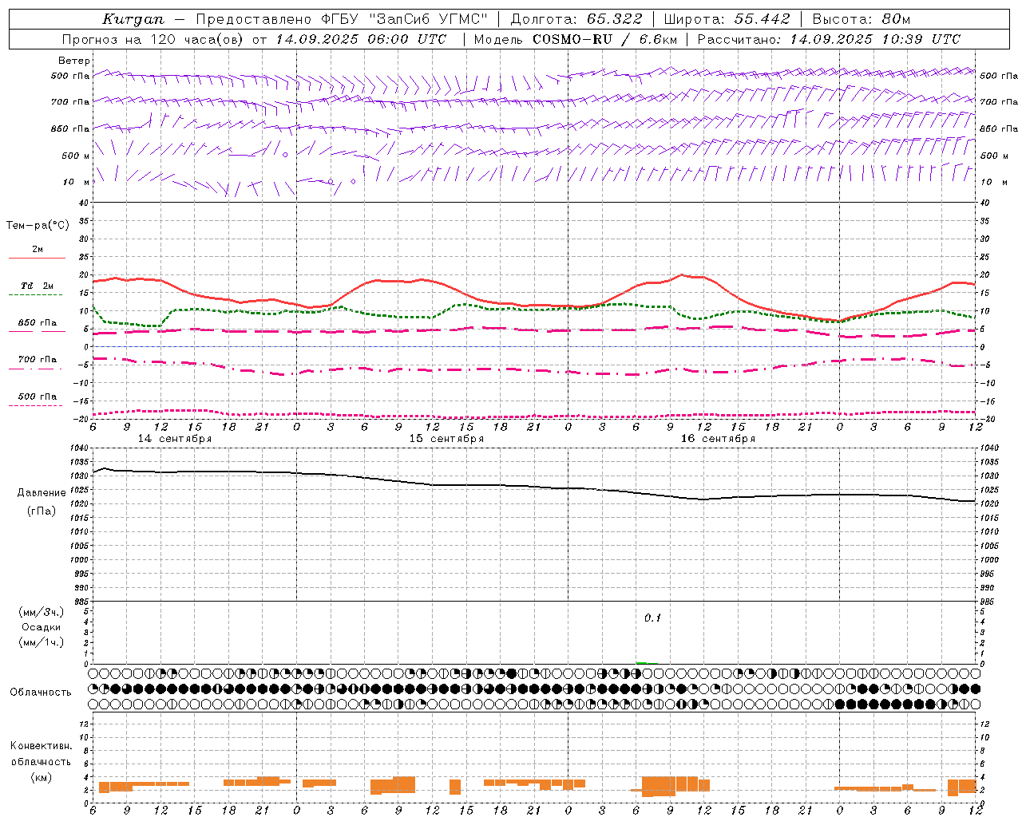Click the '(мм/3ч.)' precipitation unit label
This screenshot has height=817, width=1022.
42,612
